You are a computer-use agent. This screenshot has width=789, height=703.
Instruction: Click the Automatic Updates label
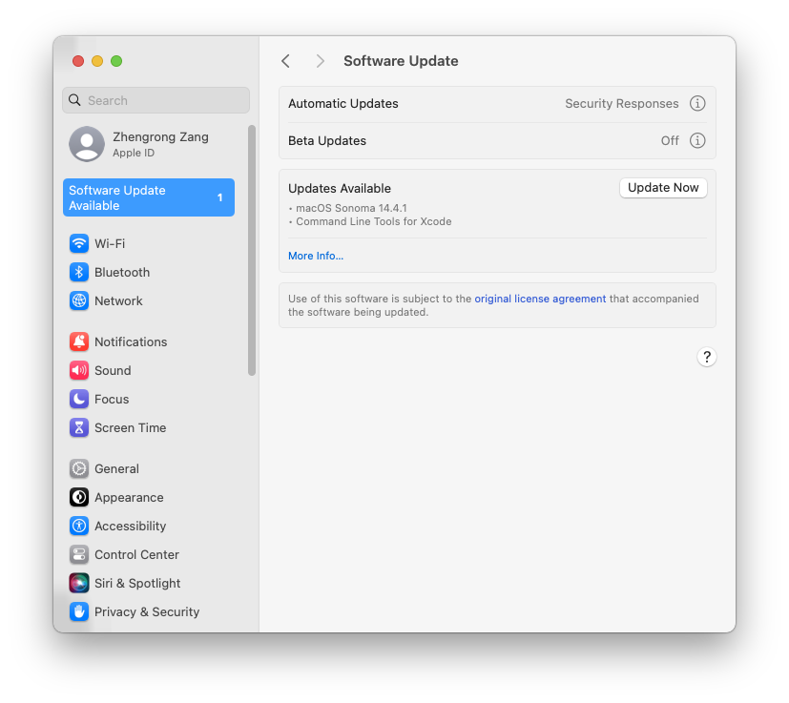coord(343,104)
